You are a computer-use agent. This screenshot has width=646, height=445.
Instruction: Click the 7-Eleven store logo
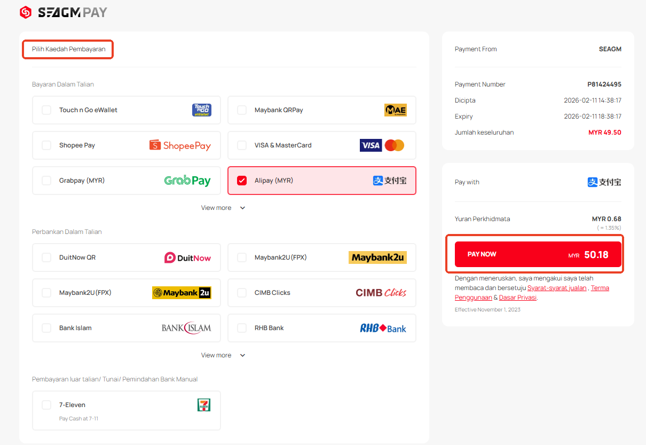204,405
